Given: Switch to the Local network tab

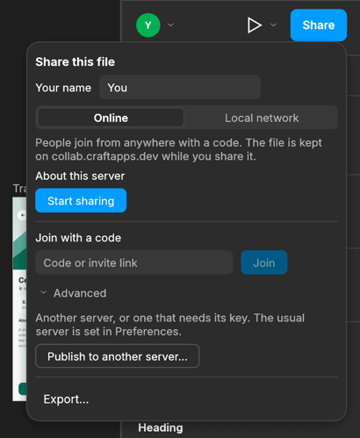Looking at the screenshot, I should pos(262,118).
